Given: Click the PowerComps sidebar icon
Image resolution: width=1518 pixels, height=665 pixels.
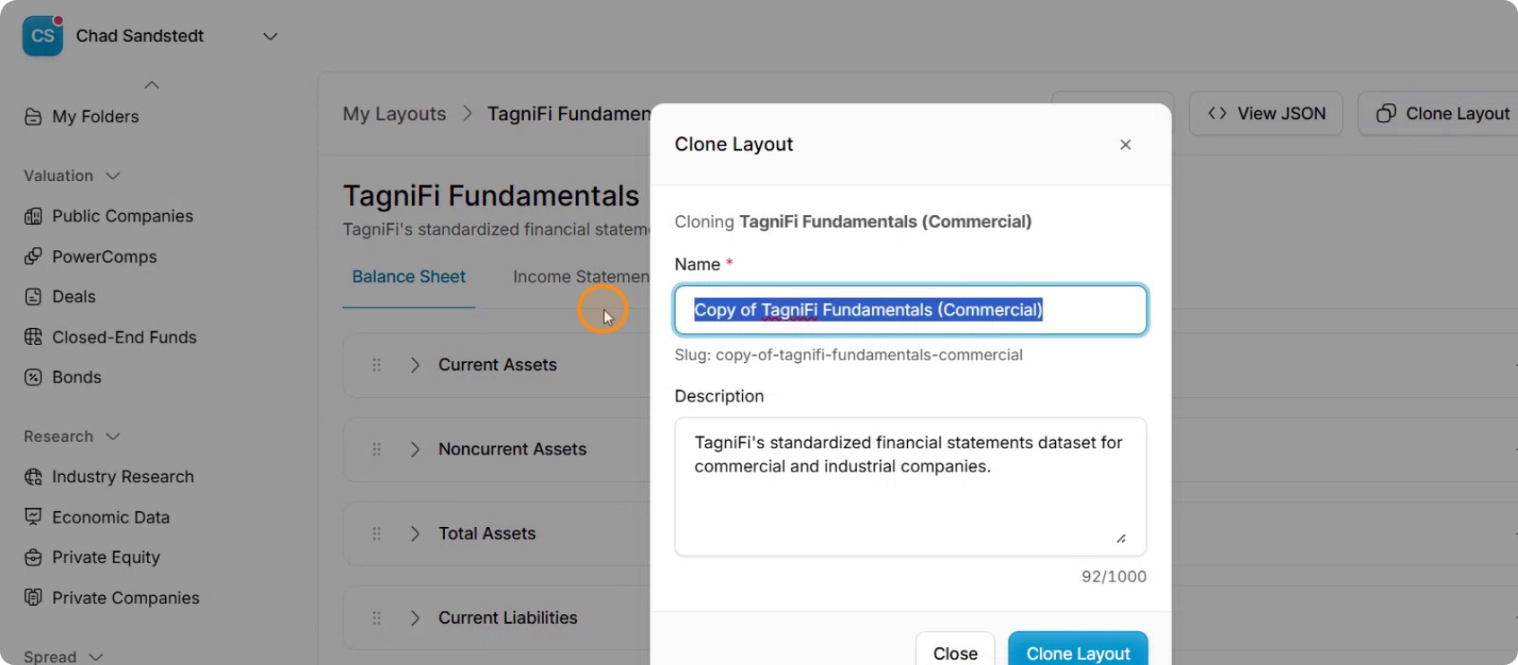Looking at the screenshot, I should (x=33, y=256).
